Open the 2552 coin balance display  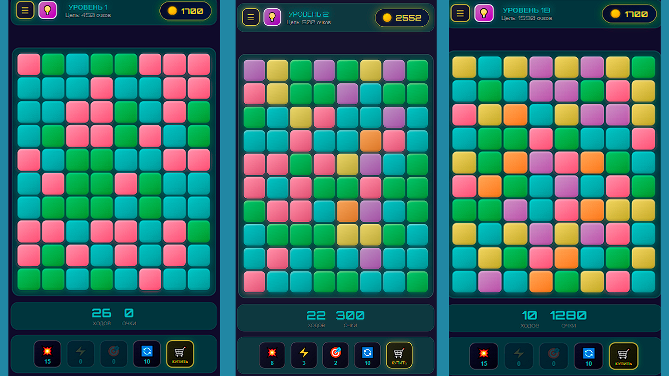tap(402, 18)
